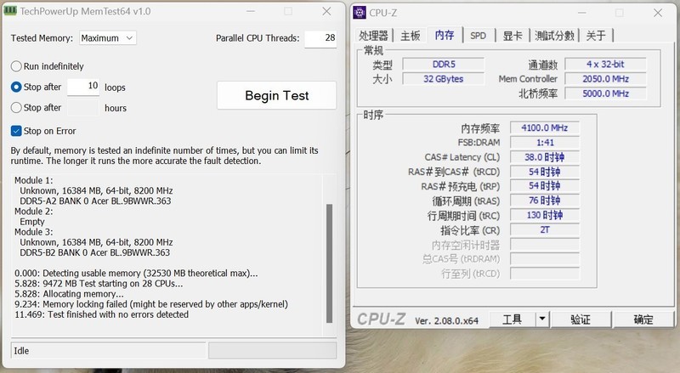Select the 内存 tab in CPU-Z
680x373 pixels.
(x=445, y=35)
